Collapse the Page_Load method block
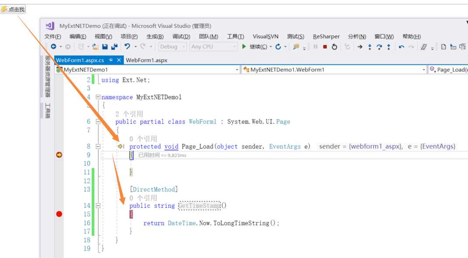Viewport: 468px width, 258px height. [98, 146]
